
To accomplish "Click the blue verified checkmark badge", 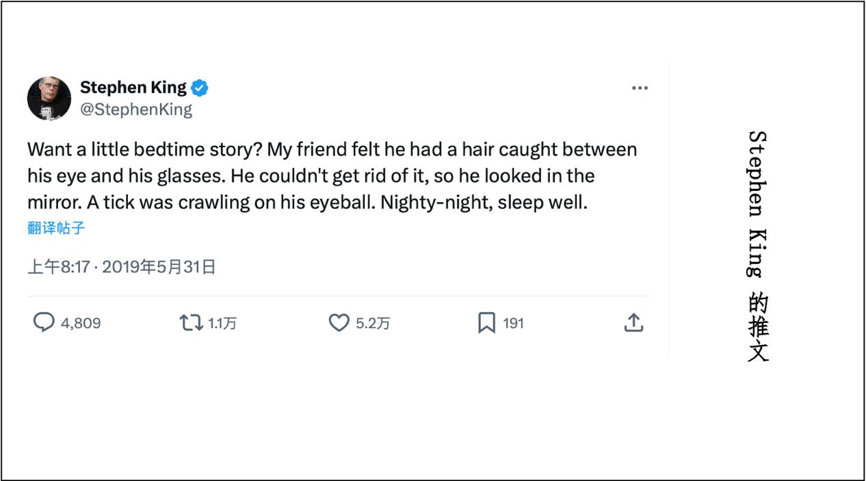I will coord(200,88).
